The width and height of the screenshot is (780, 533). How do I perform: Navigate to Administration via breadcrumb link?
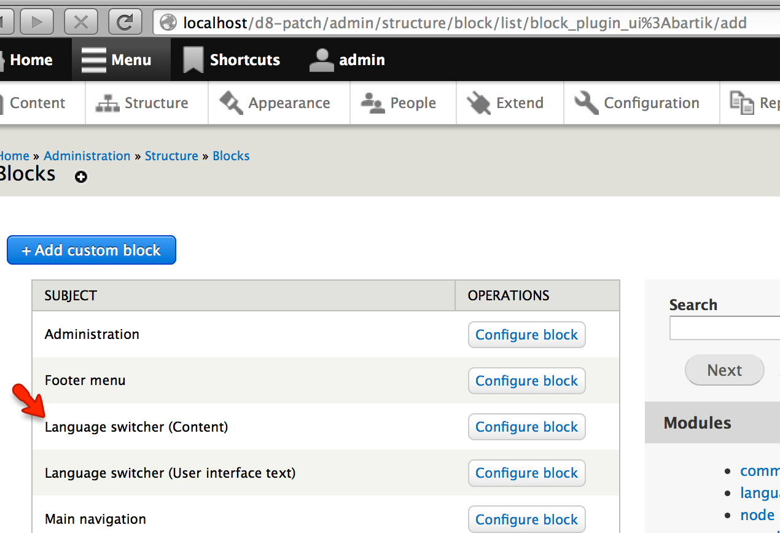(87, 155)
